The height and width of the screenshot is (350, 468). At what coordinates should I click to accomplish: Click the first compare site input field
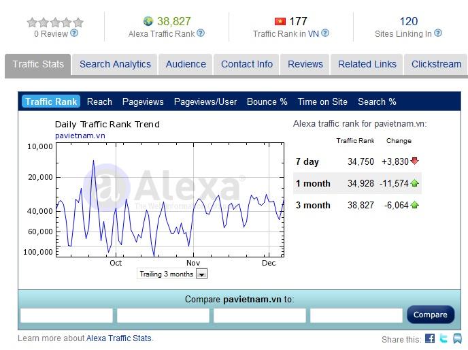tap(67, 316)
